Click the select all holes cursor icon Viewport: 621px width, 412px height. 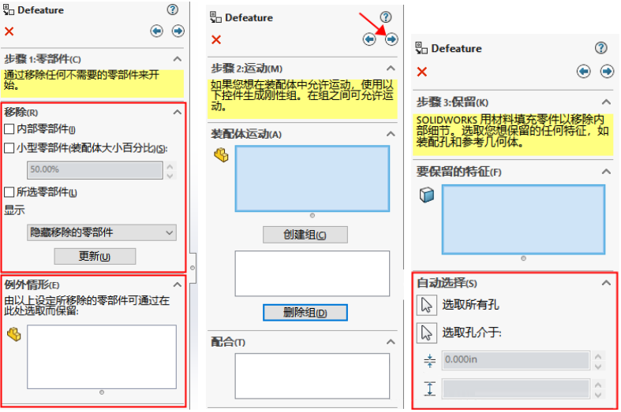coord(427,305)
